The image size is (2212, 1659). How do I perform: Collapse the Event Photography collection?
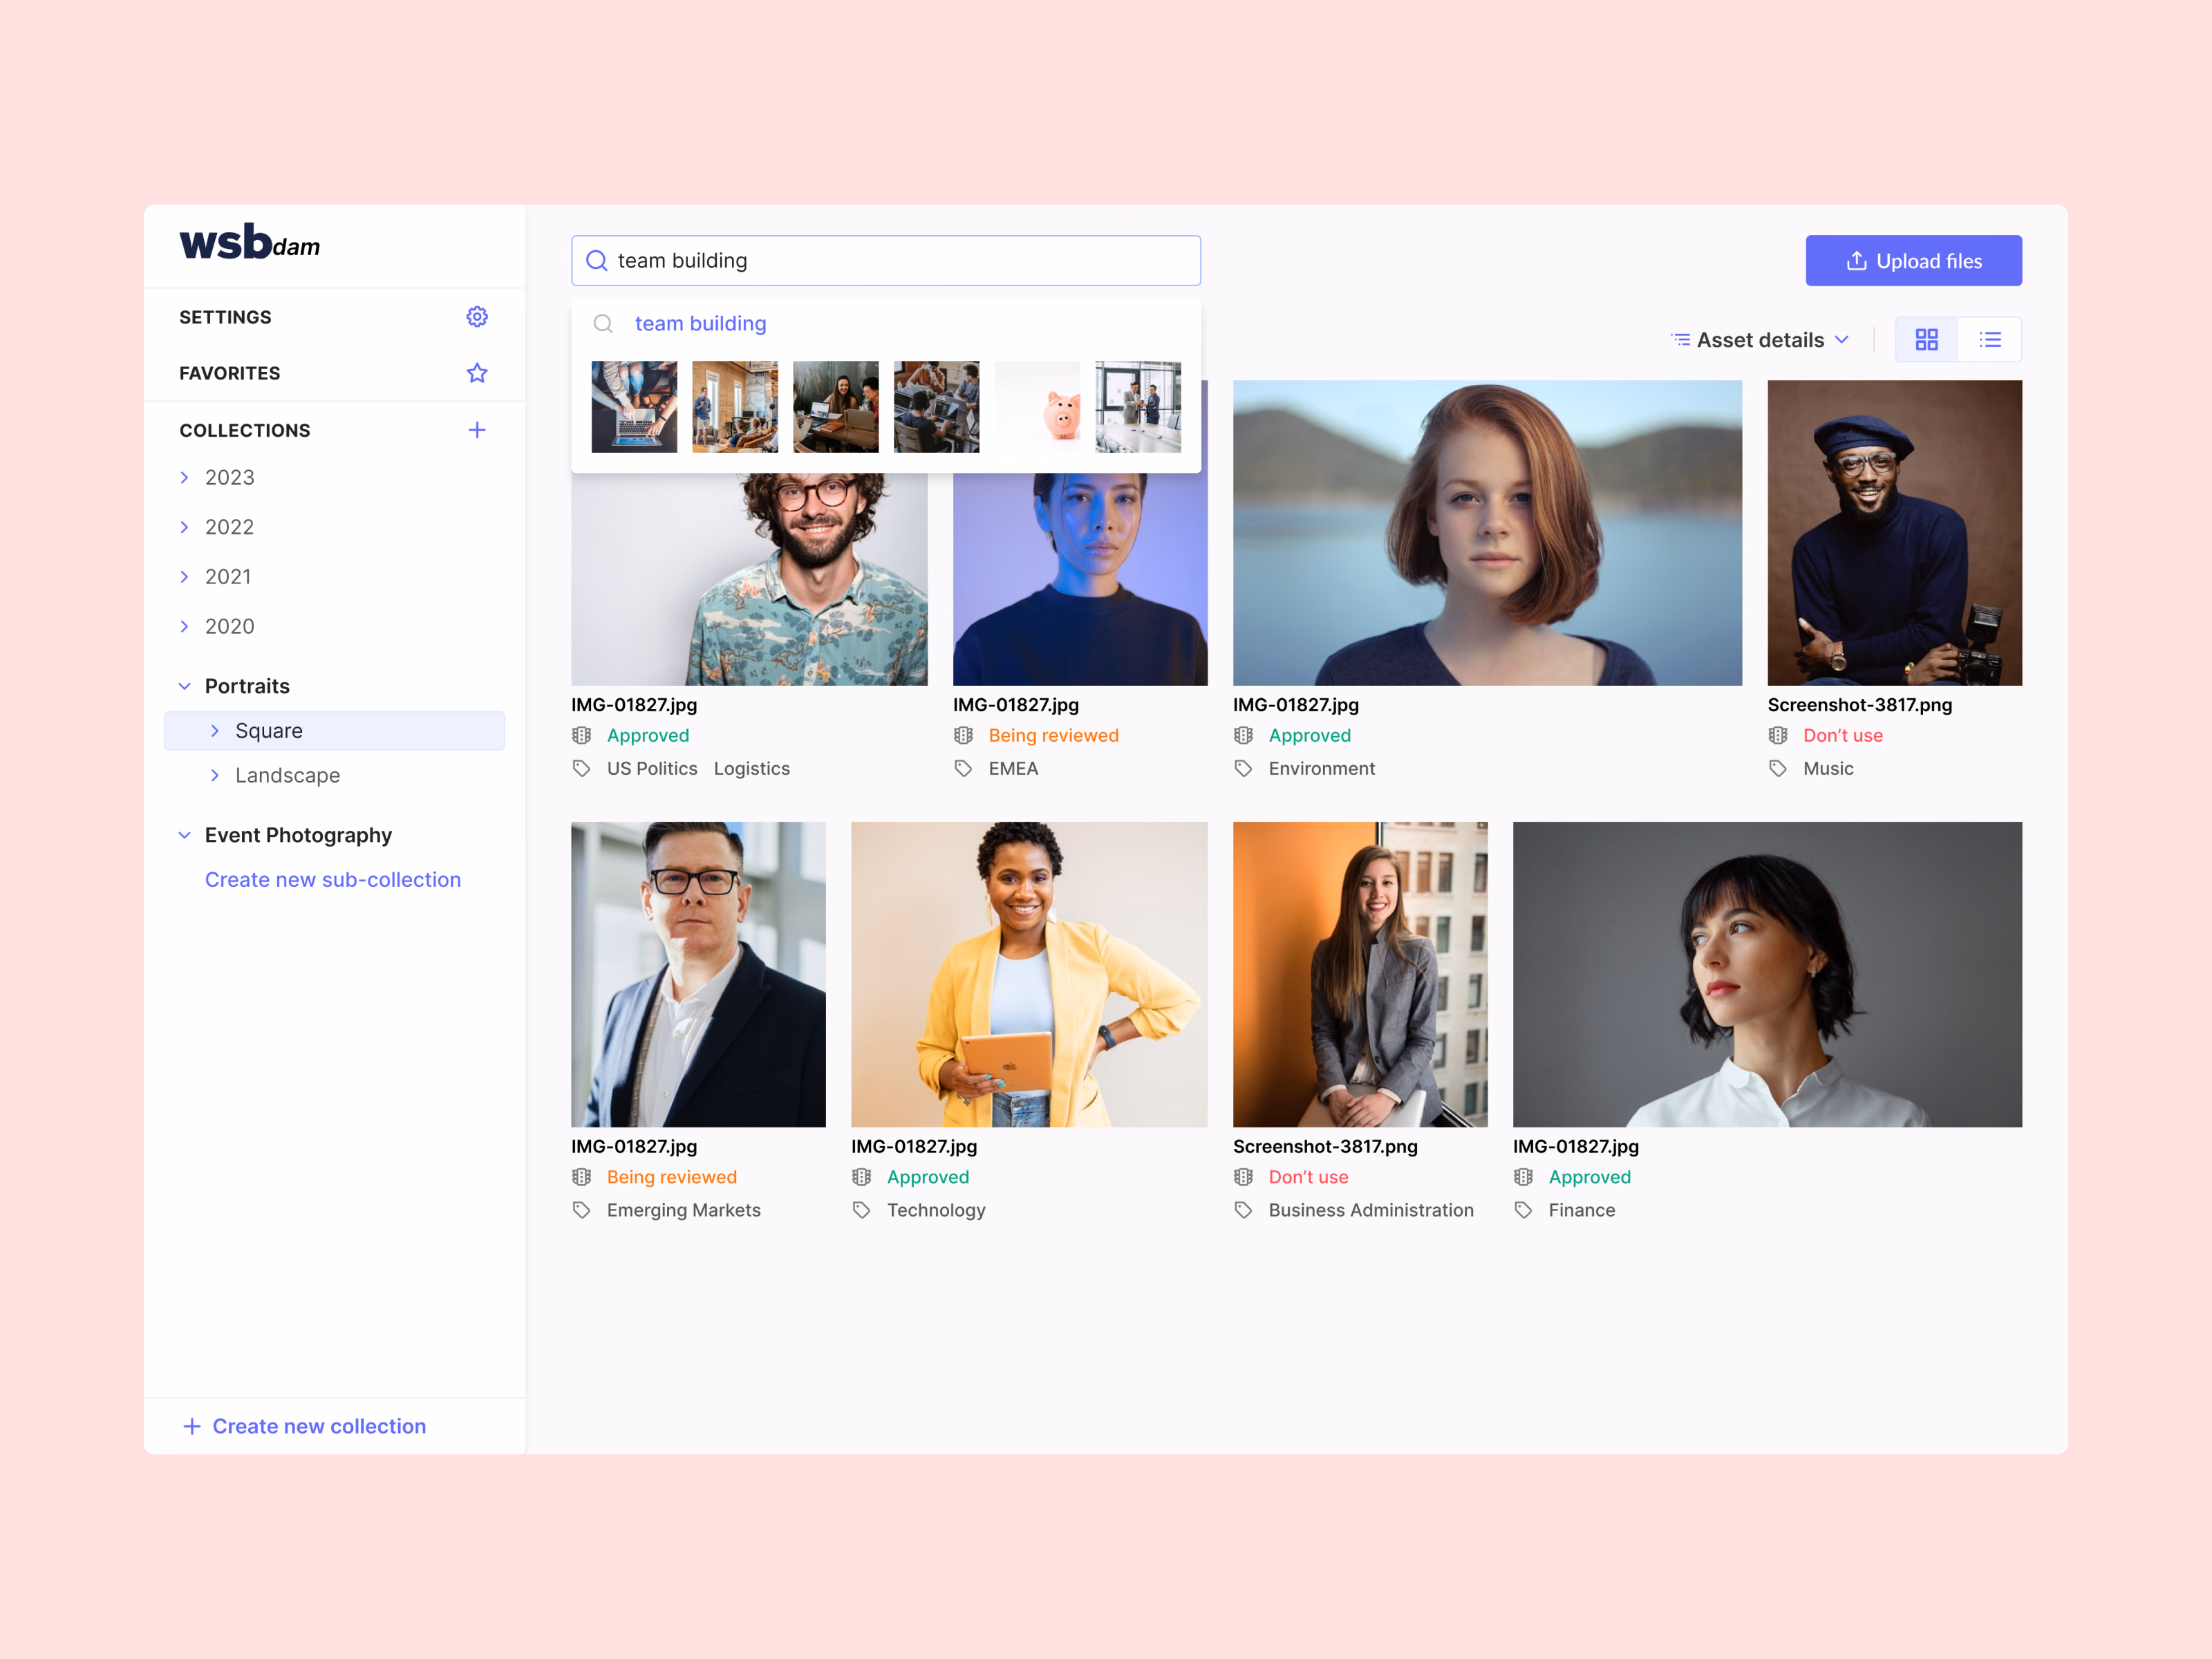coord(184,835)
